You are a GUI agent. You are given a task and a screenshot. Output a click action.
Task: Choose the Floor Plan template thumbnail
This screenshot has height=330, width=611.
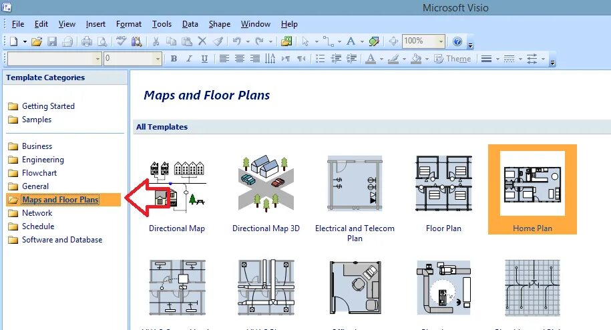443,184
